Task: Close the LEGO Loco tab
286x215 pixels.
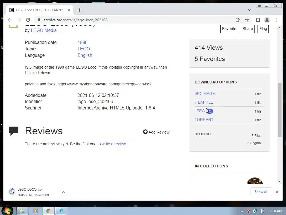Action: (69, 10)
